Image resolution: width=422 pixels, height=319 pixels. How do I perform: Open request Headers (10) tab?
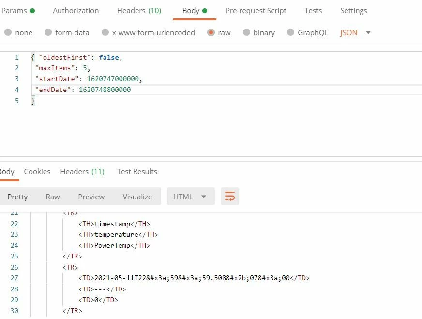point(139,11)
